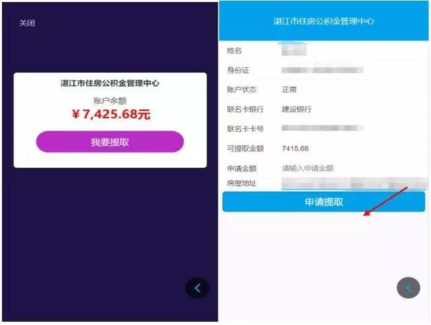Focus the 请输入申请金额 input field
This screenshot has height=325, width=431.
308,168
